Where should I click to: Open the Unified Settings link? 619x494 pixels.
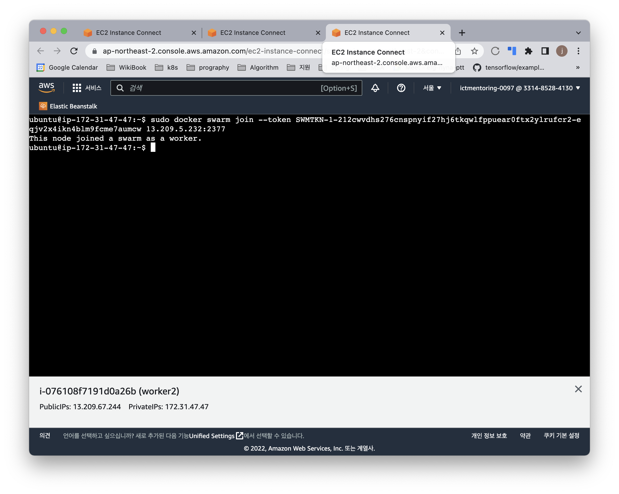coord(212,436)
